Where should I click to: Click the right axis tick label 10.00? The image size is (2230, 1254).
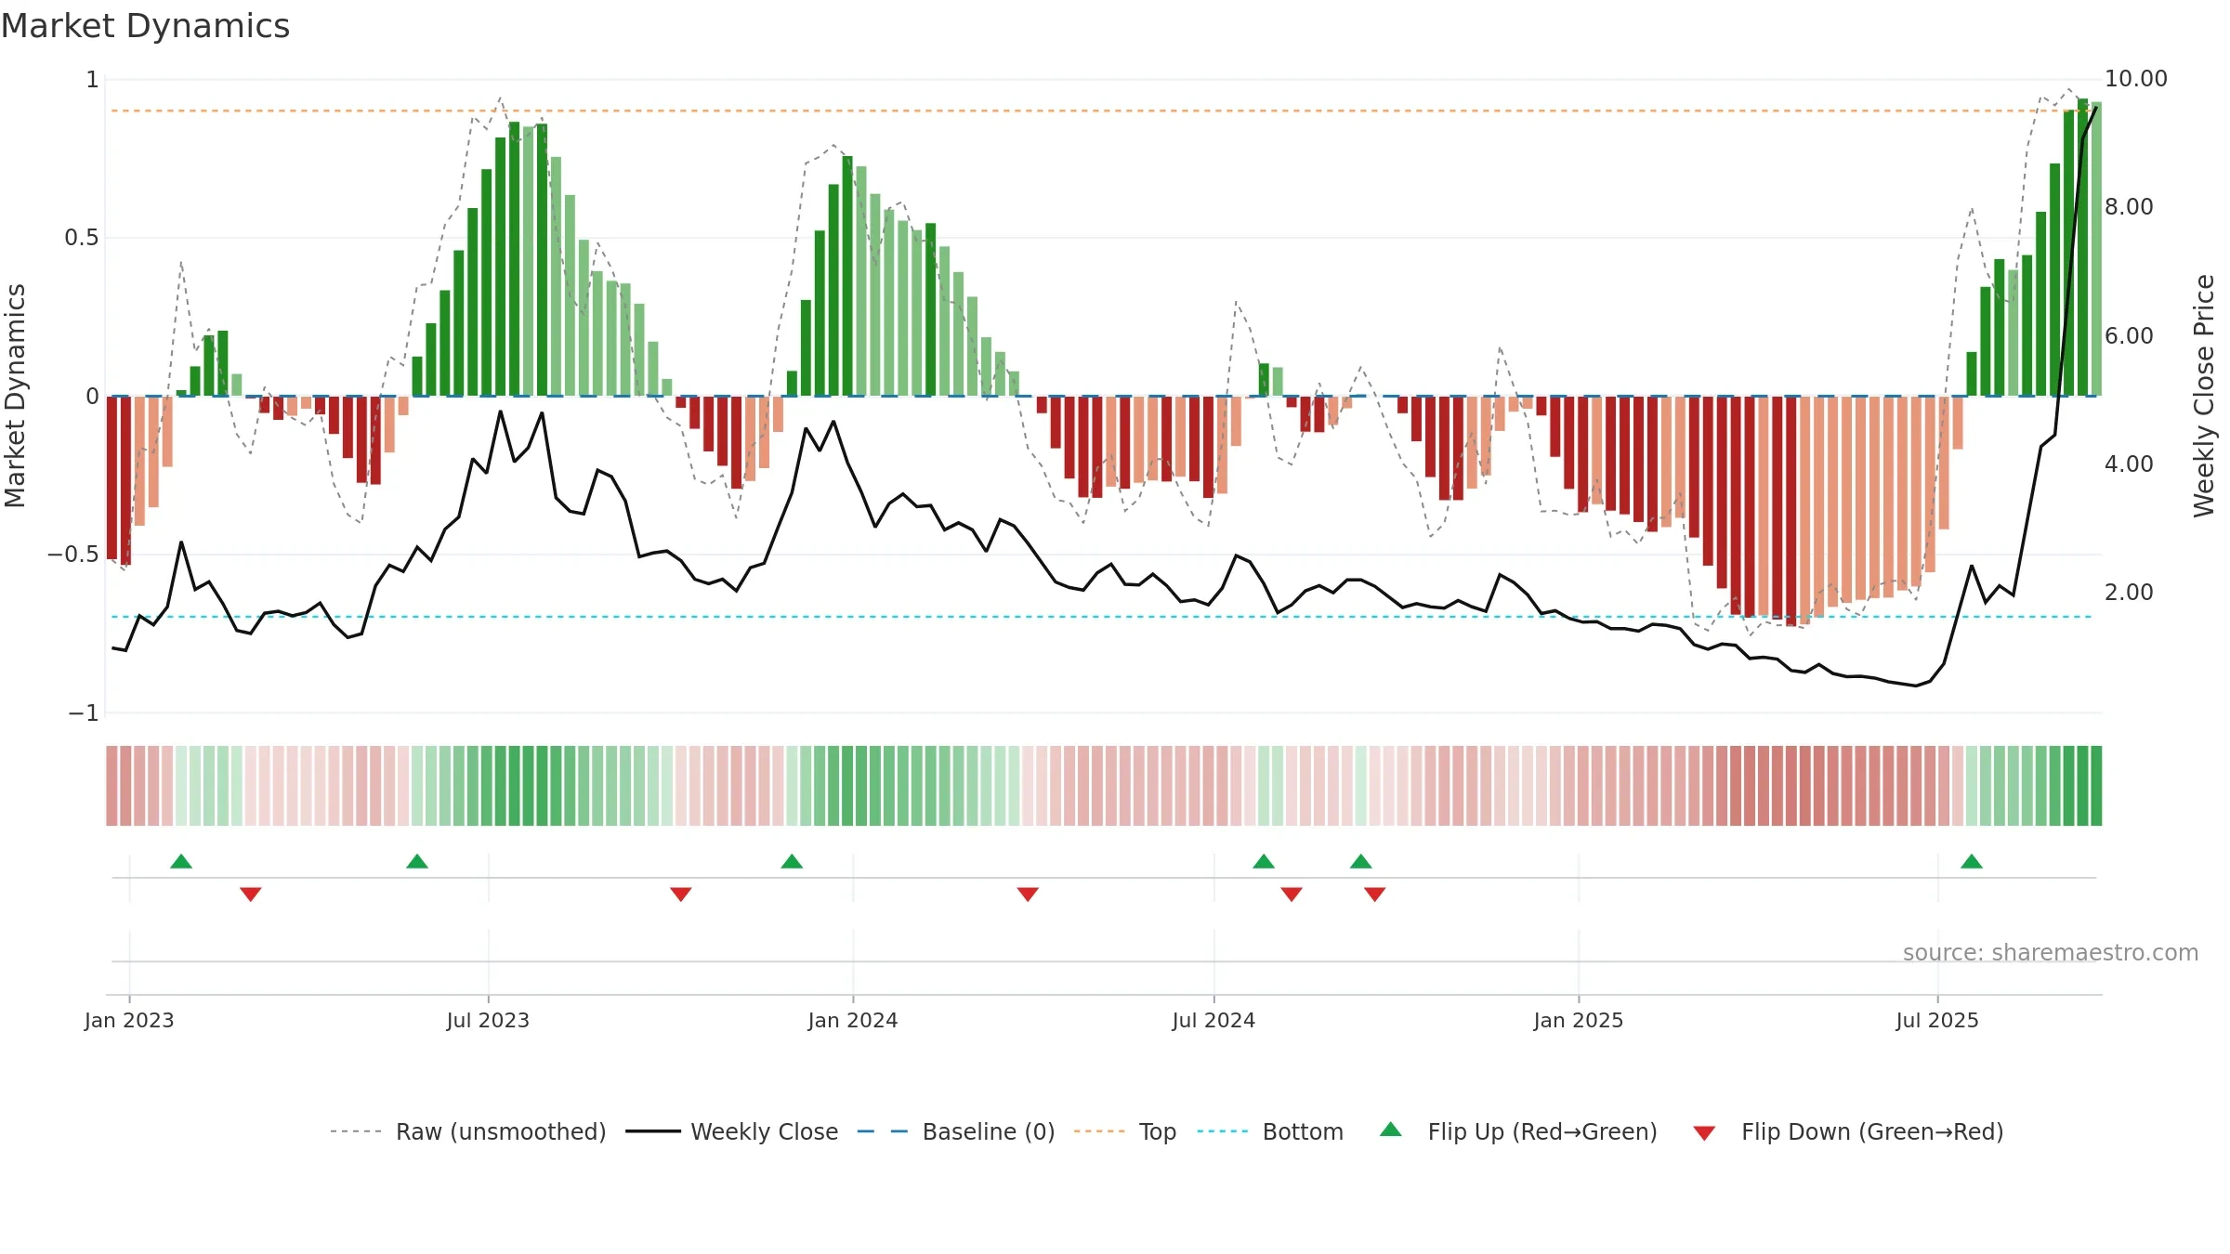click(2136, 79)
